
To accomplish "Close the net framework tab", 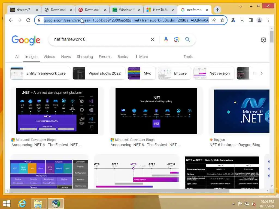I will [x=207, y=10].
